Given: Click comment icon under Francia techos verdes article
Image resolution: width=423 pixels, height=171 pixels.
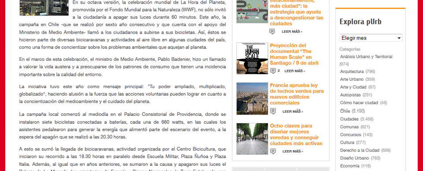Looking at the screenshot, I should tap(273, 111).
